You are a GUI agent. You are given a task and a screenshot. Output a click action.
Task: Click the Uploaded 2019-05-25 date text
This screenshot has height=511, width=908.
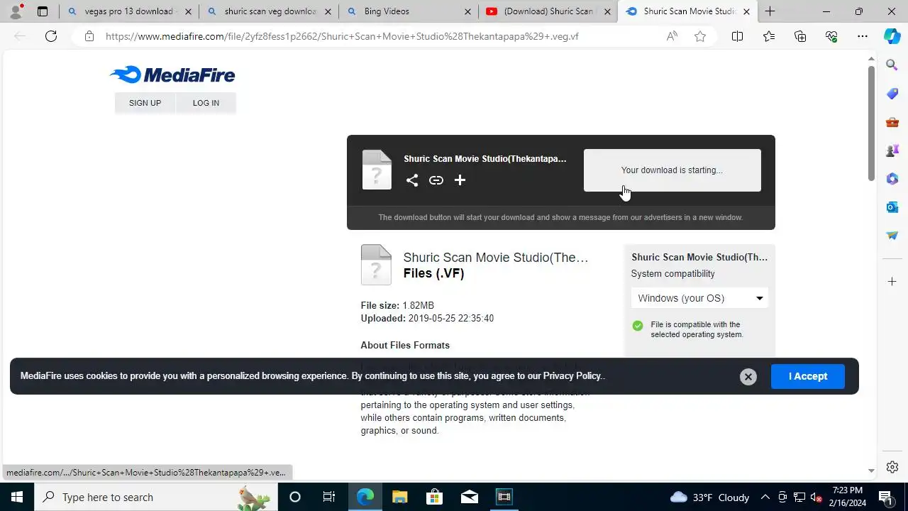(x=427, y=318)
